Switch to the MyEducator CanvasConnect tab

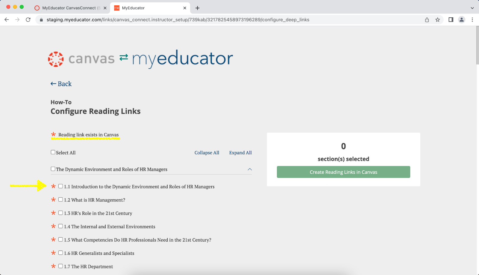point(70,8)
